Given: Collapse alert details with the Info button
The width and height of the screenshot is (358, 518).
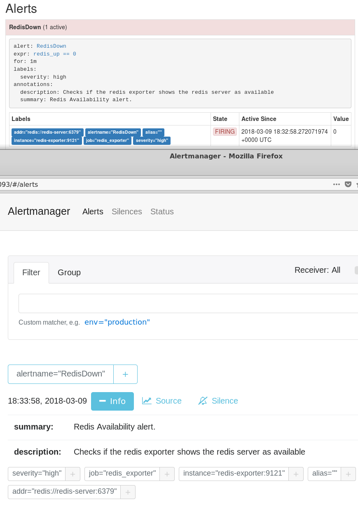Looking at the screenshot, I should coord(112,401).
